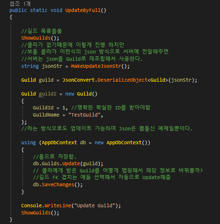
Task: Click the WriteLine method name
Action: pyautogui.click(x=58, y=205)
